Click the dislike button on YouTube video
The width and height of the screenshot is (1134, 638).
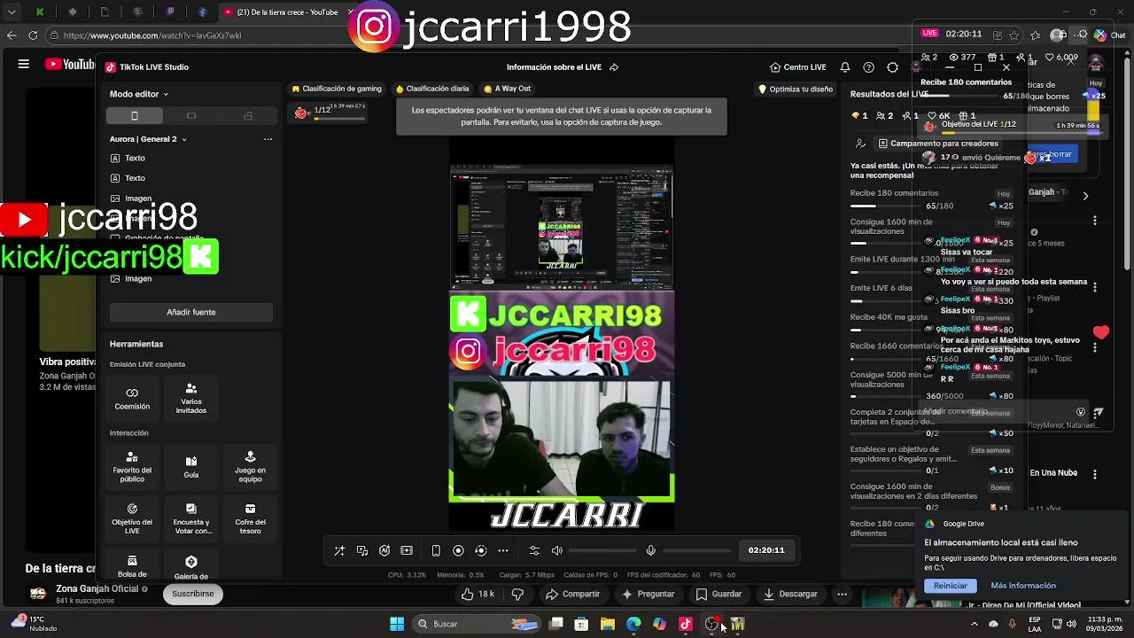(x=517, y=594)
